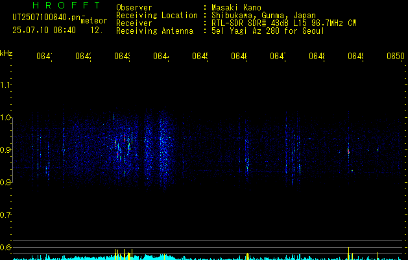Click the 0.6 kHz frequency label
This screenshot has height=260, width=408.
[x=5, y=247]
